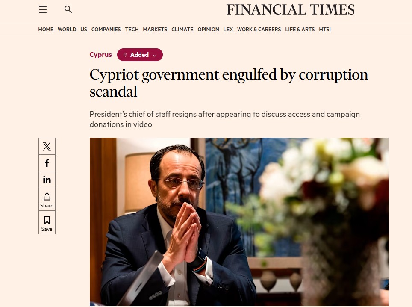Screen dimensions: 412x307
Task: Switch to the LIFE & ARTS tab
Action: click(300, 29)
